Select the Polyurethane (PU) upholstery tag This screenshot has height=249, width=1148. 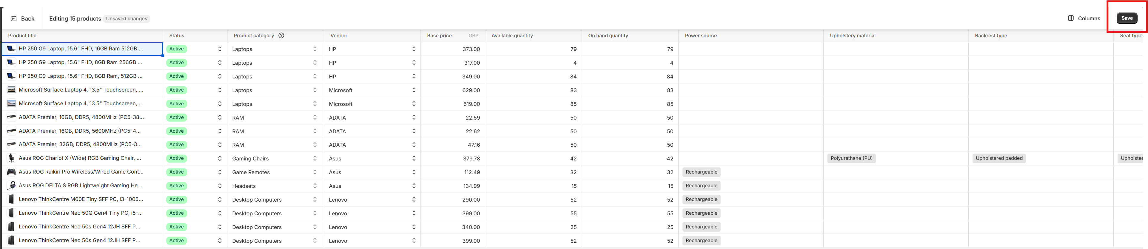851,158
